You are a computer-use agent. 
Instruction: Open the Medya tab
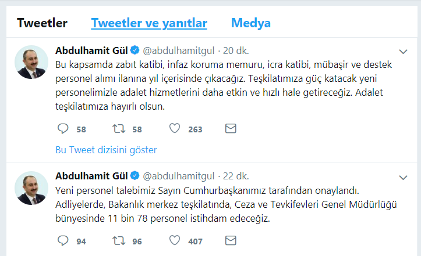(x=251, y=23)
